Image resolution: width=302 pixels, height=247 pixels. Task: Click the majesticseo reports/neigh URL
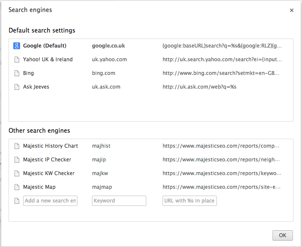(x=221, y=160)
